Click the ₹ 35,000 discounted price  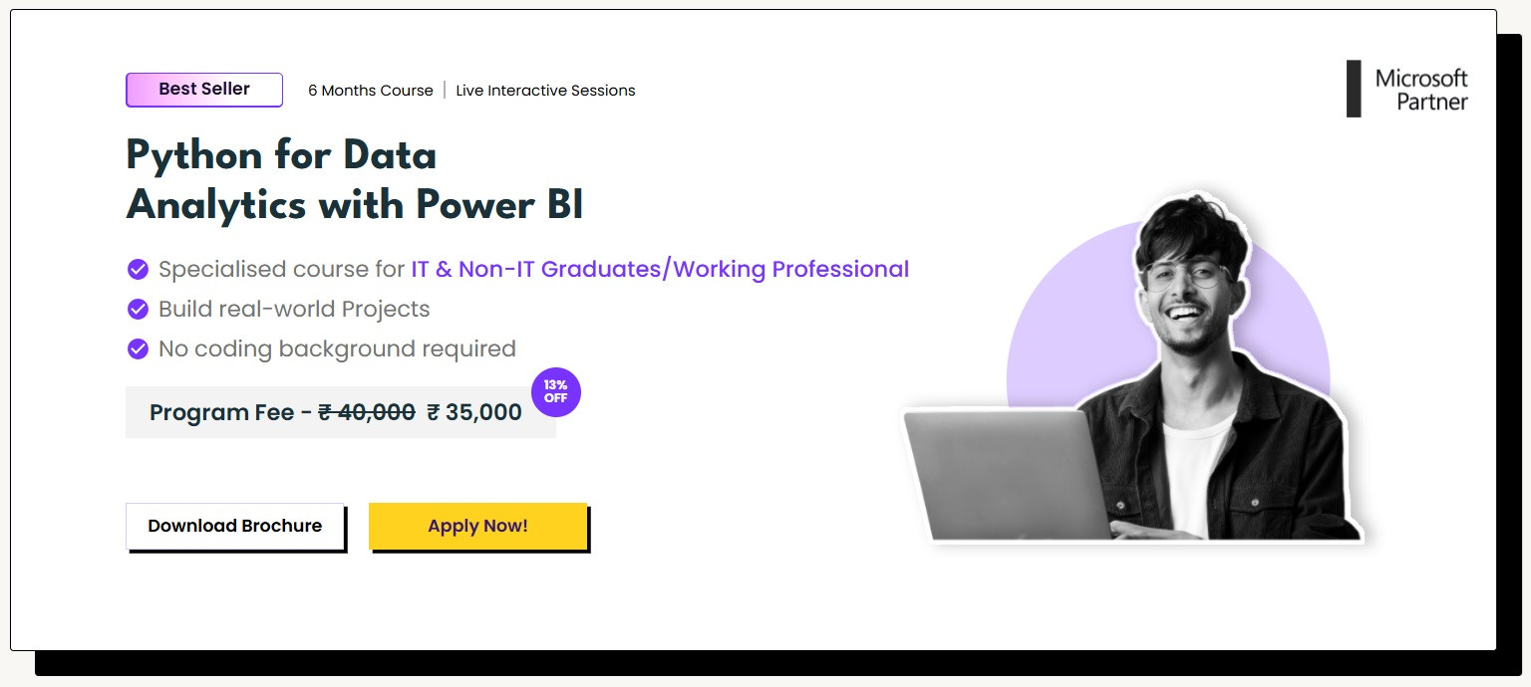pyautogui.click(x=474, y=412)
